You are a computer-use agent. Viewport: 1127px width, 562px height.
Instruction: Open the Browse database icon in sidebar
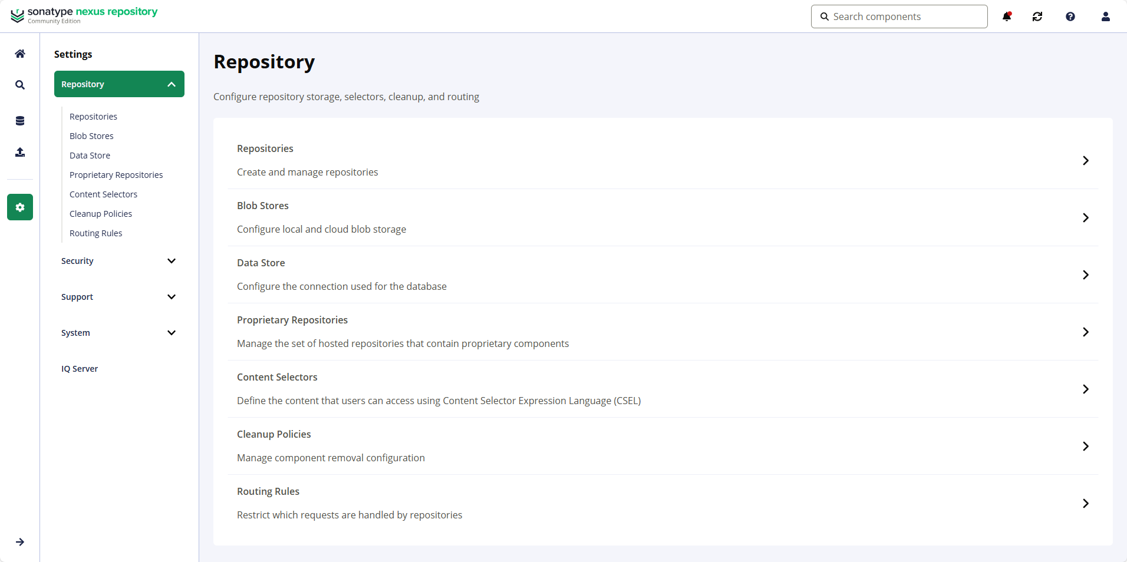point(20,121)
